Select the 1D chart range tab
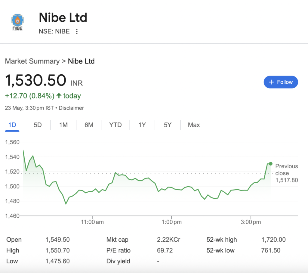308x273 pixels. coord(12,125)
